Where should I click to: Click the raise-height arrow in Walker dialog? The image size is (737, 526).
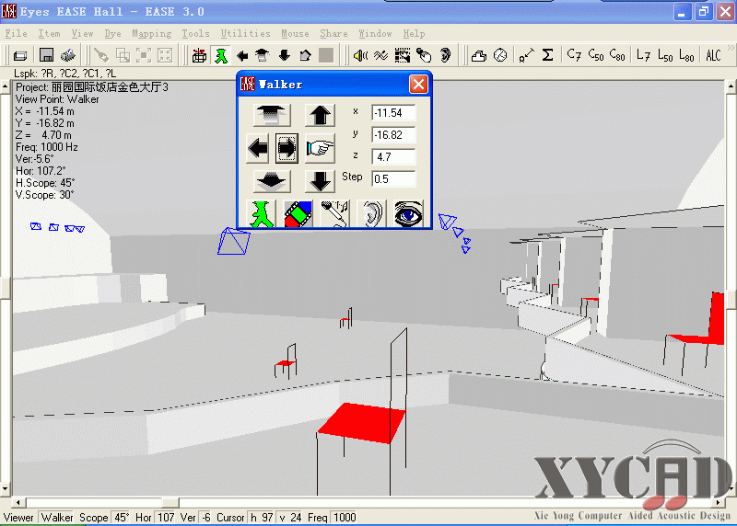click(272, 115)
